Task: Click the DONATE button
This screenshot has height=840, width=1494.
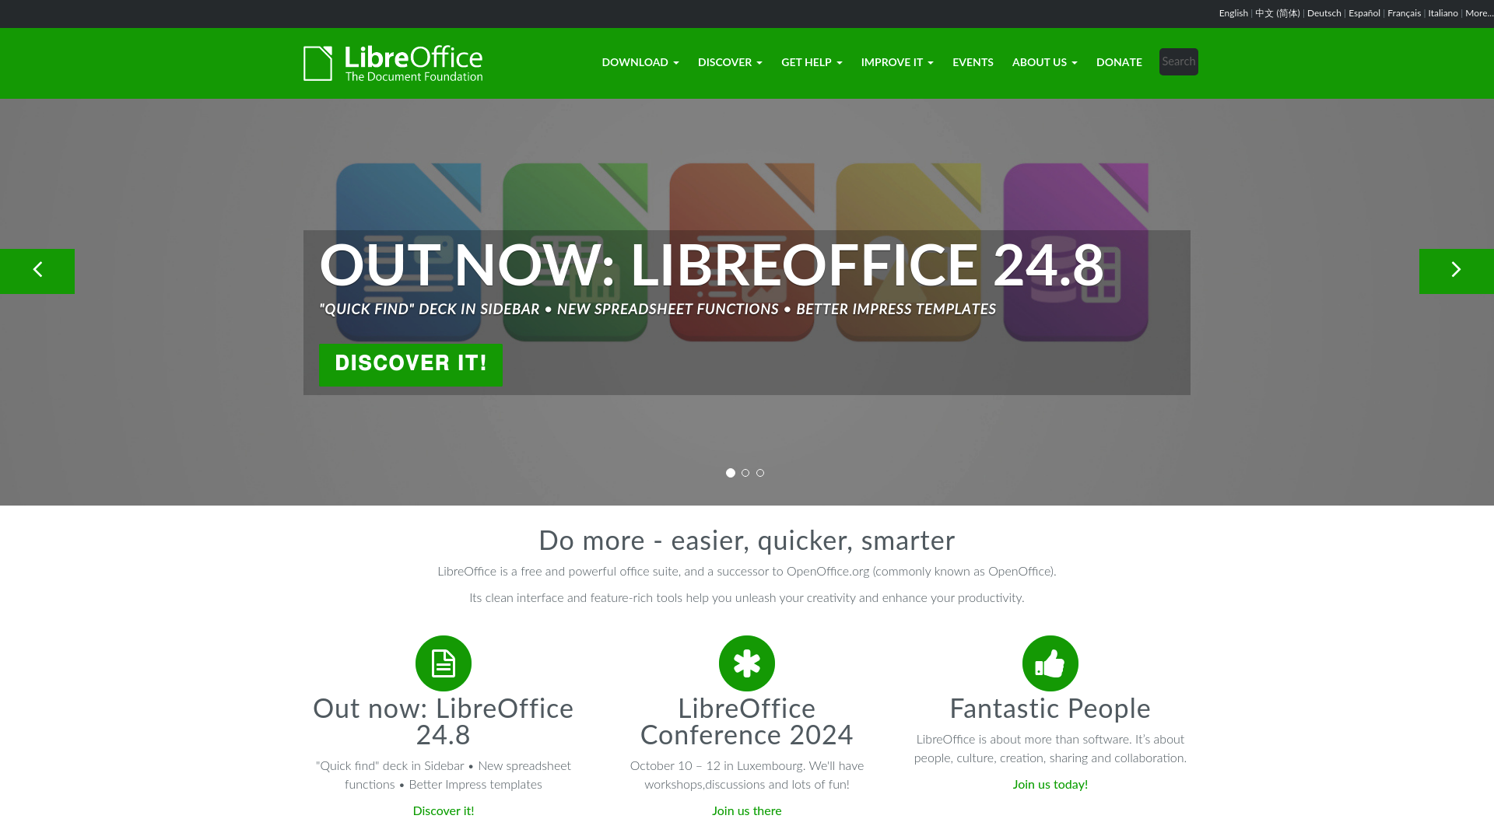Action: pyautogui.click(x=1120, y=62)
